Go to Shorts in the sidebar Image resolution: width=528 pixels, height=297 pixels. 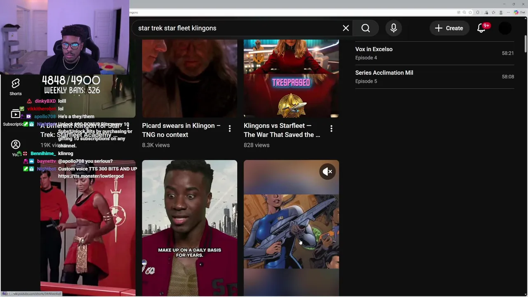point(16,87)
